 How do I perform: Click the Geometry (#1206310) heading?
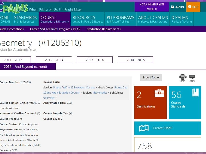(40, 43)
